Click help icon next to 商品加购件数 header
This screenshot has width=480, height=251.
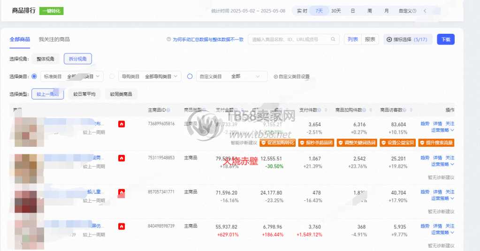tap(364, 110)
